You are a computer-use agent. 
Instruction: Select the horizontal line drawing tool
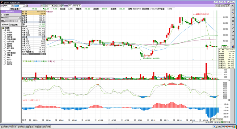233,35
